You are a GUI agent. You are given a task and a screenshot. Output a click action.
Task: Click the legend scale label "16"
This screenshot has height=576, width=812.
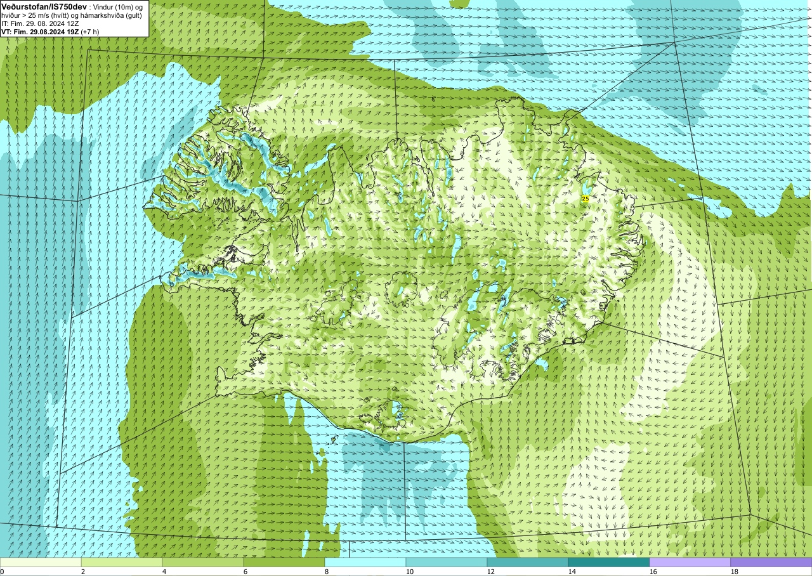(653, 572)
